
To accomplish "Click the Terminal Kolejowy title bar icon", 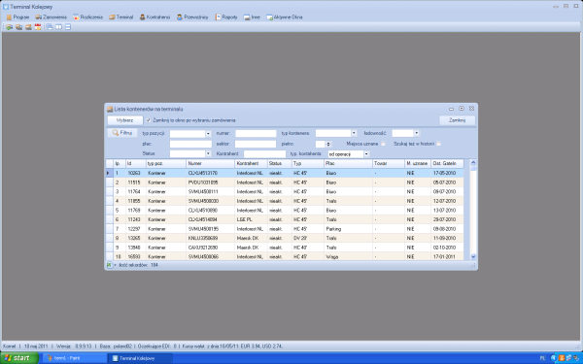I will tap(6, 7).
